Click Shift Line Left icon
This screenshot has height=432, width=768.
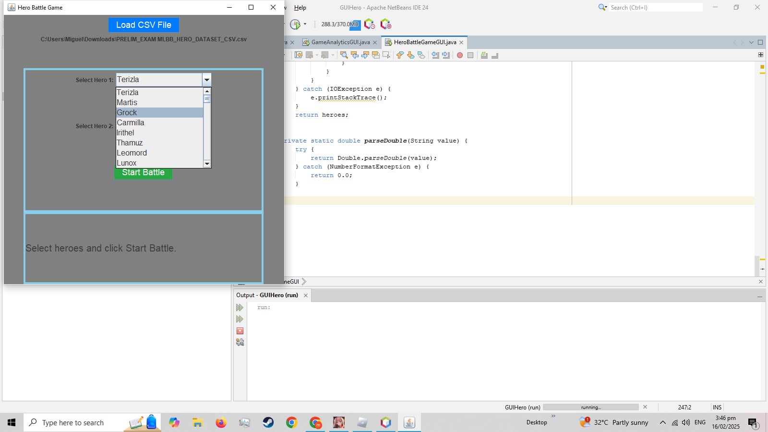click(x=435, y=55)
